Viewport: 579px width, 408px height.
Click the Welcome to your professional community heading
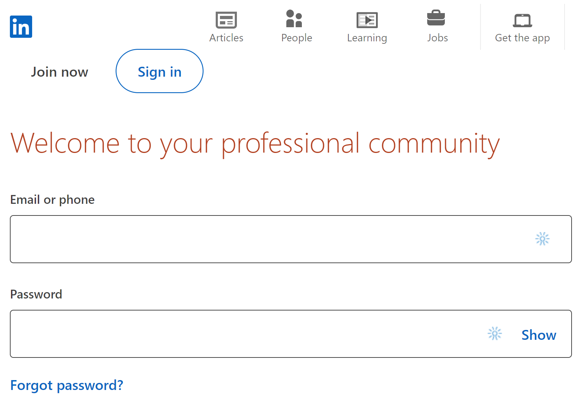(x=255, y=143)
